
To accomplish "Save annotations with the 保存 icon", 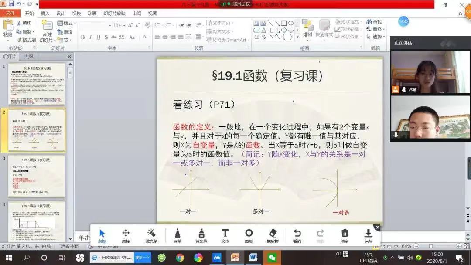I will [x=369, y=235].
